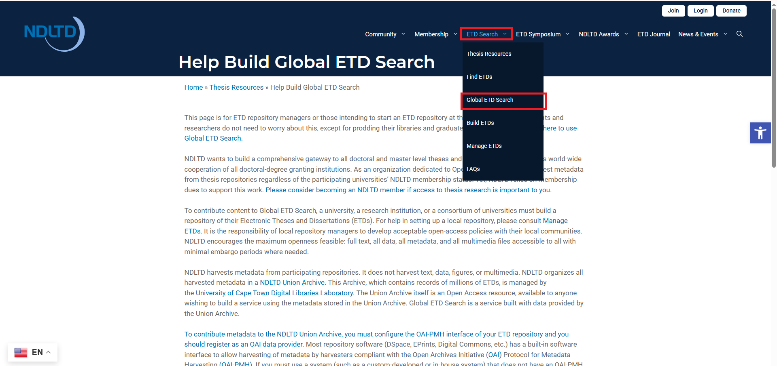This screenshot has height=366, width=777.
Task: Open the search magnifier icon
Action: pos(739,34)
